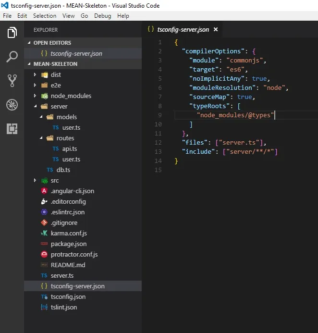The image size is (318, 333).
Task: Collapse the MEAN-SKELETON project section
Action: coord(29,64)
